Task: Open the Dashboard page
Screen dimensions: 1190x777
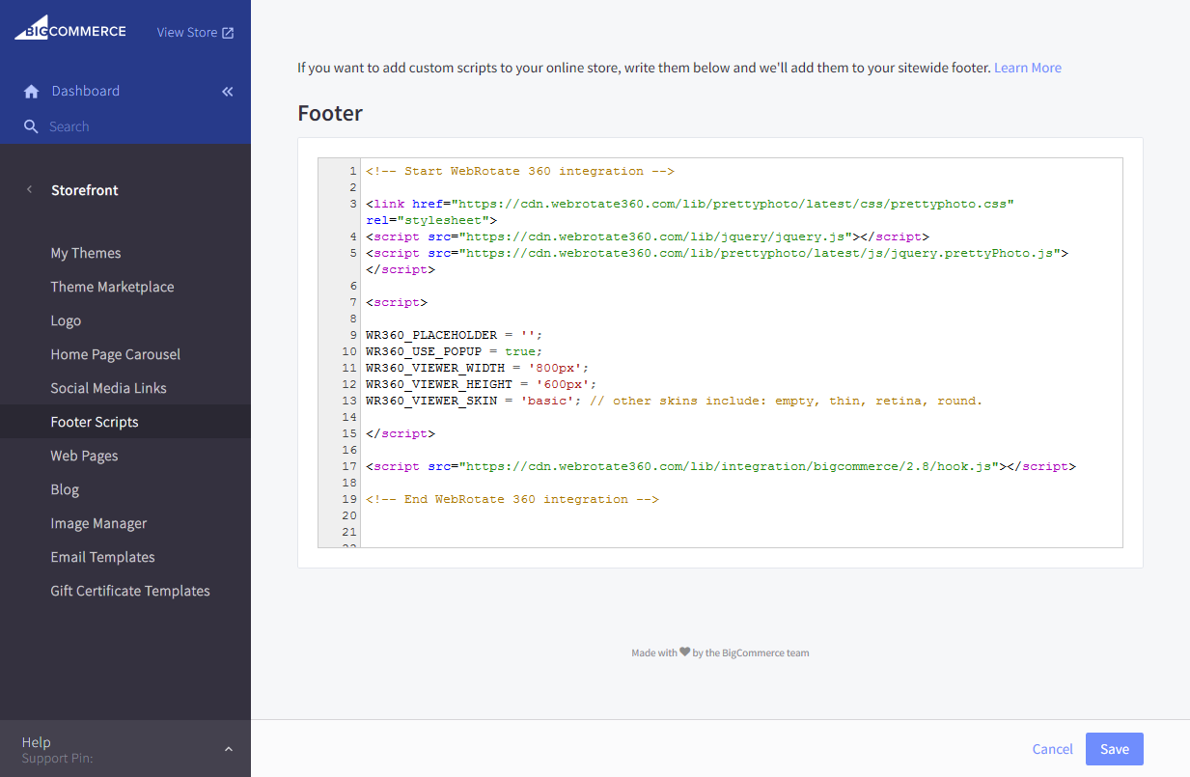Action: click(x=86, y=92)
